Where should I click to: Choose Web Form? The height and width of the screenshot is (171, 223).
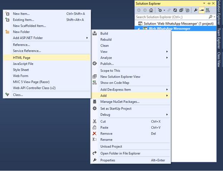coord(47,76)
